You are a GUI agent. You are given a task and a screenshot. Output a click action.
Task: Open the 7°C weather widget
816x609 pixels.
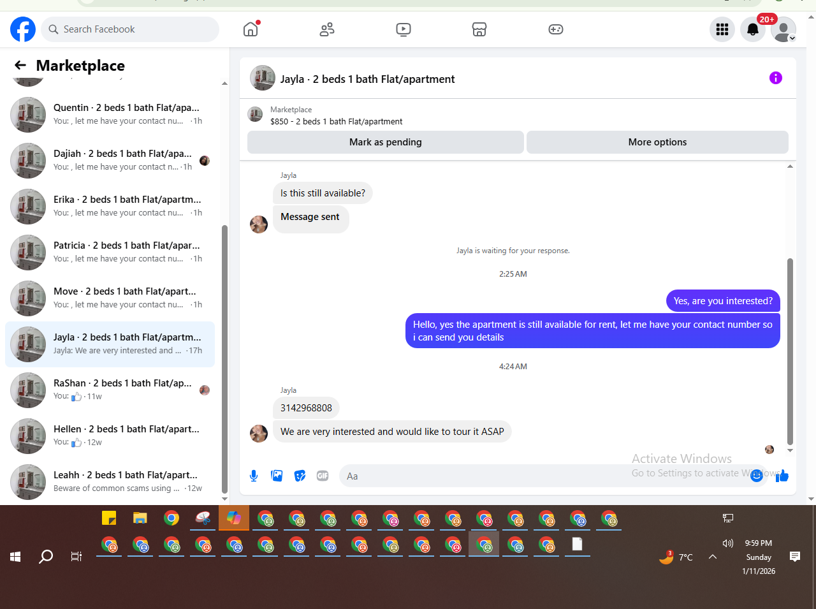(676, 557)
